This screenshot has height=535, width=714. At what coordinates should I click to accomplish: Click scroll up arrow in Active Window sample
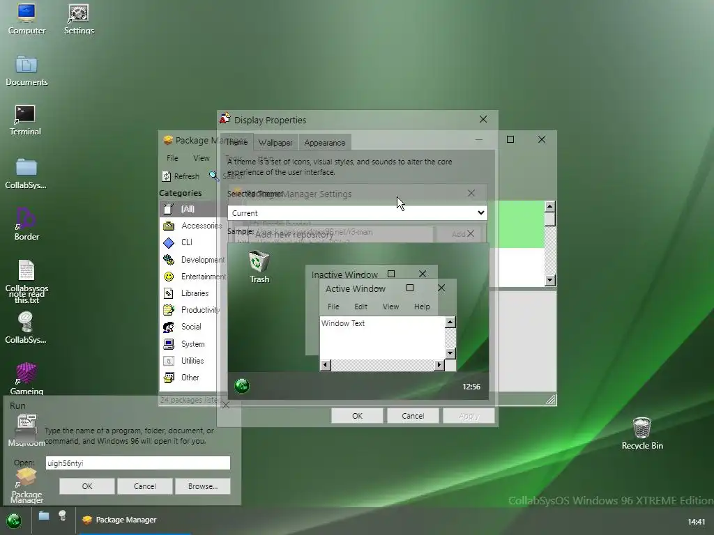[x=450, y=322]
